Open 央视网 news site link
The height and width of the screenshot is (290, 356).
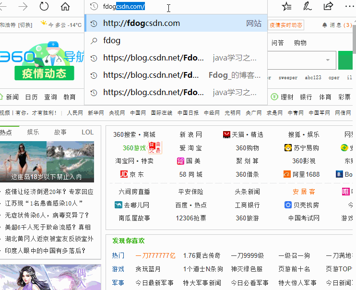tap(117, 113)
